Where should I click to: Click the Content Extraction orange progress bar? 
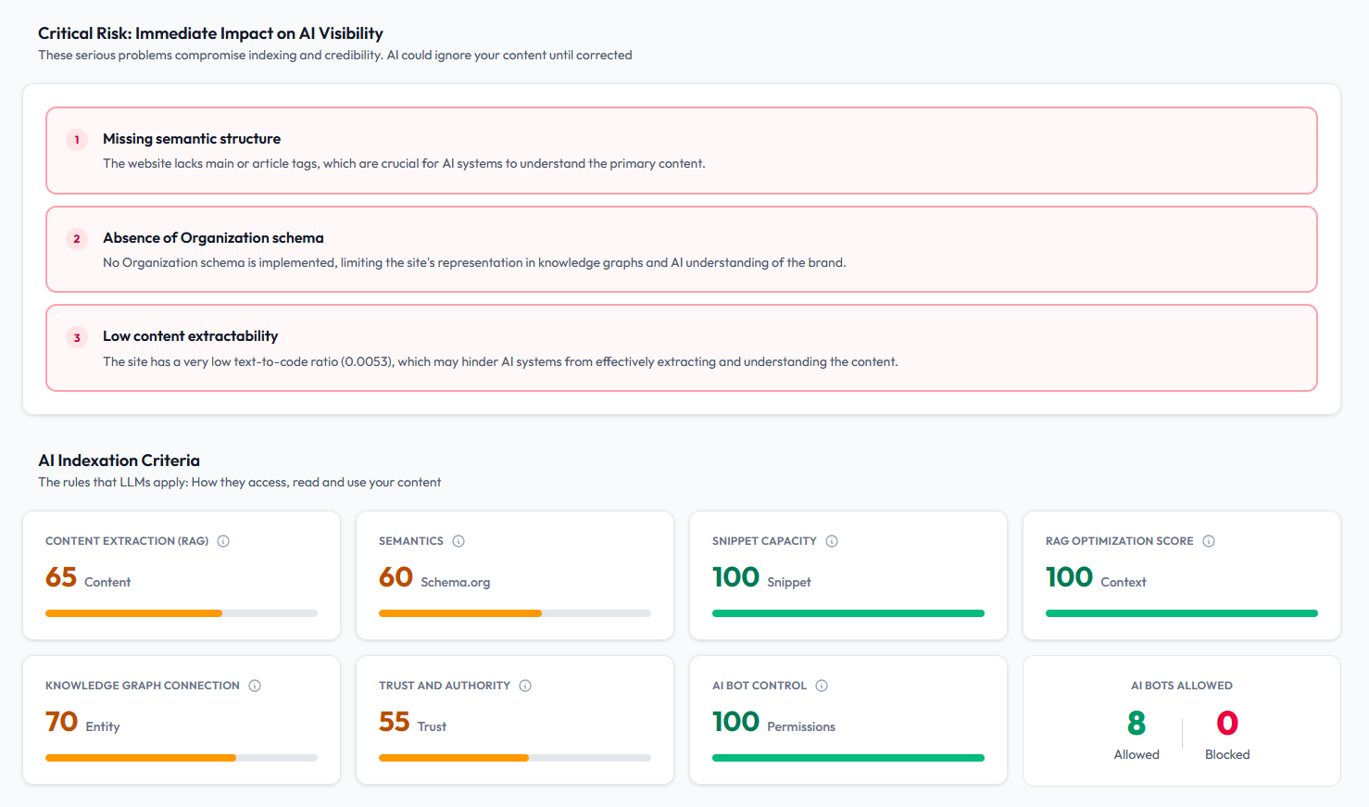182,613
